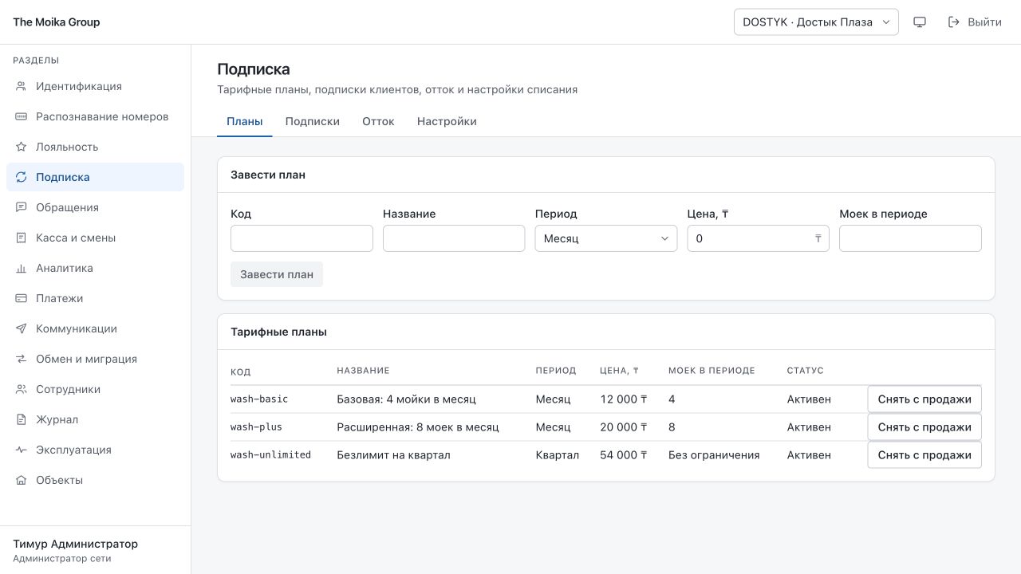Click the Подписка refresh icon in sidebar
The image size is (1021, 574).
point(22,177)
